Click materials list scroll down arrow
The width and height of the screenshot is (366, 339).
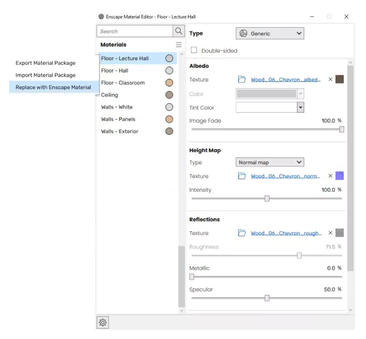(x=182, y=311)
